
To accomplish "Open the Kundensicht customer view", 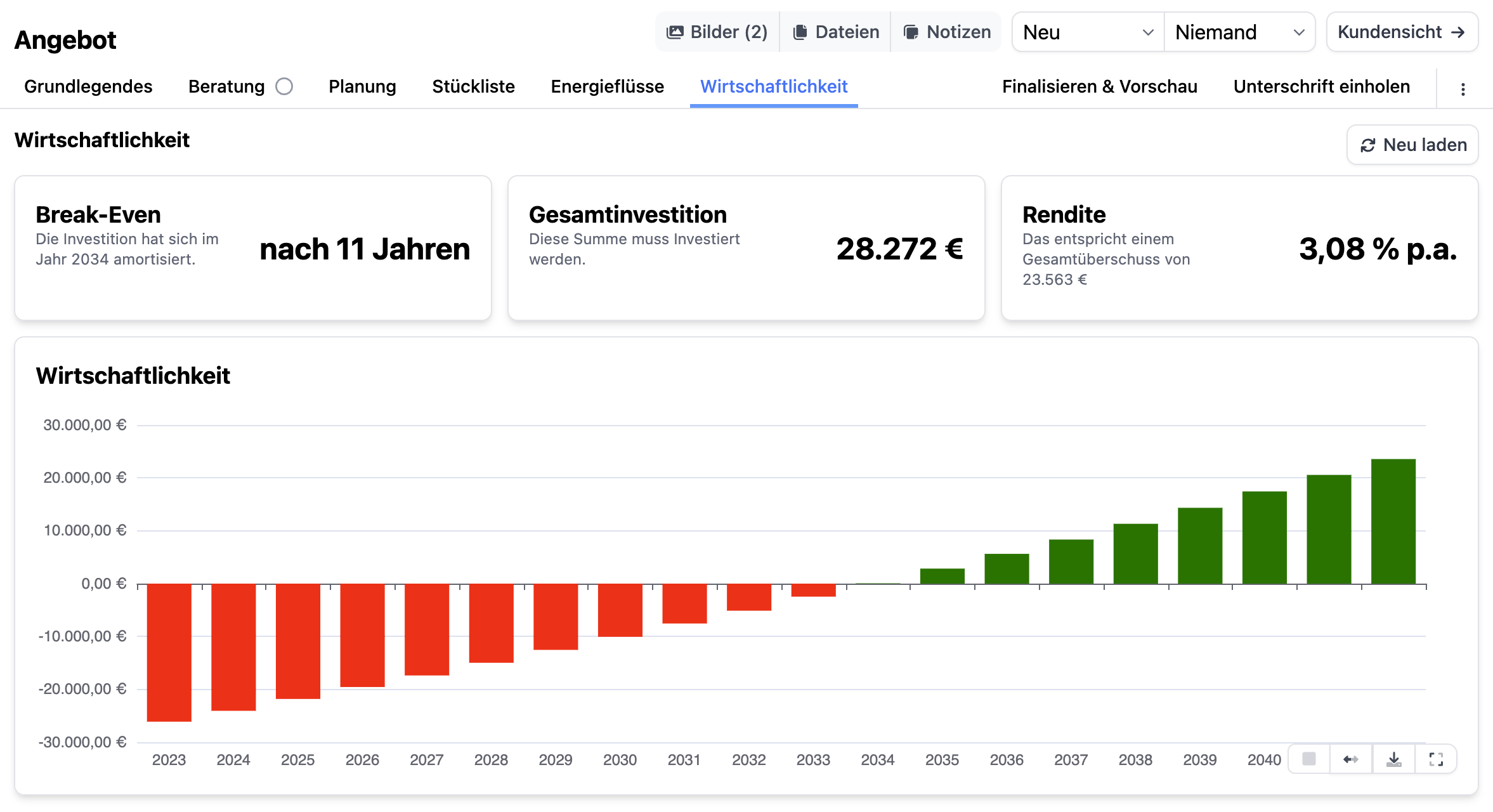I will point(1402,32).
